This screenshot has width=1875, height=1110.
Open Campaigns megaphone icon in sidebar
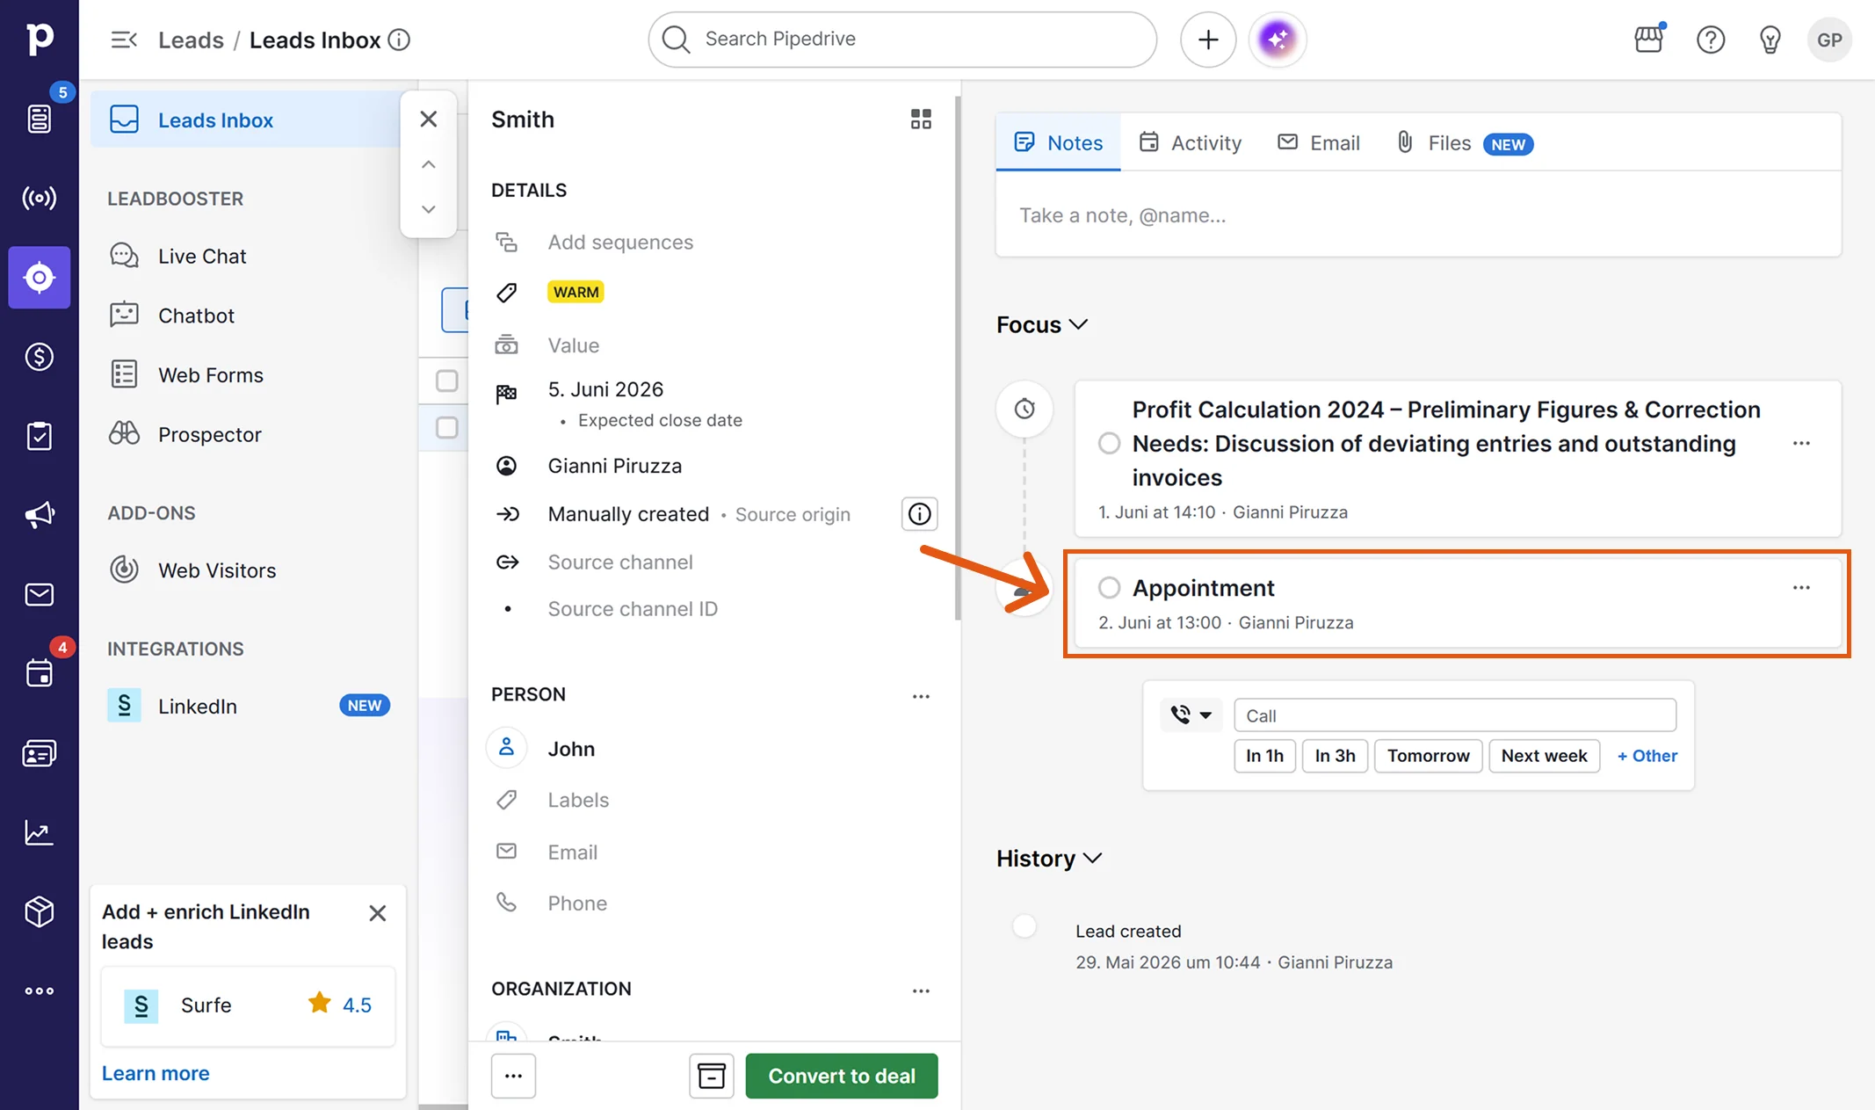pyautogui.click(x=40, y=515)
